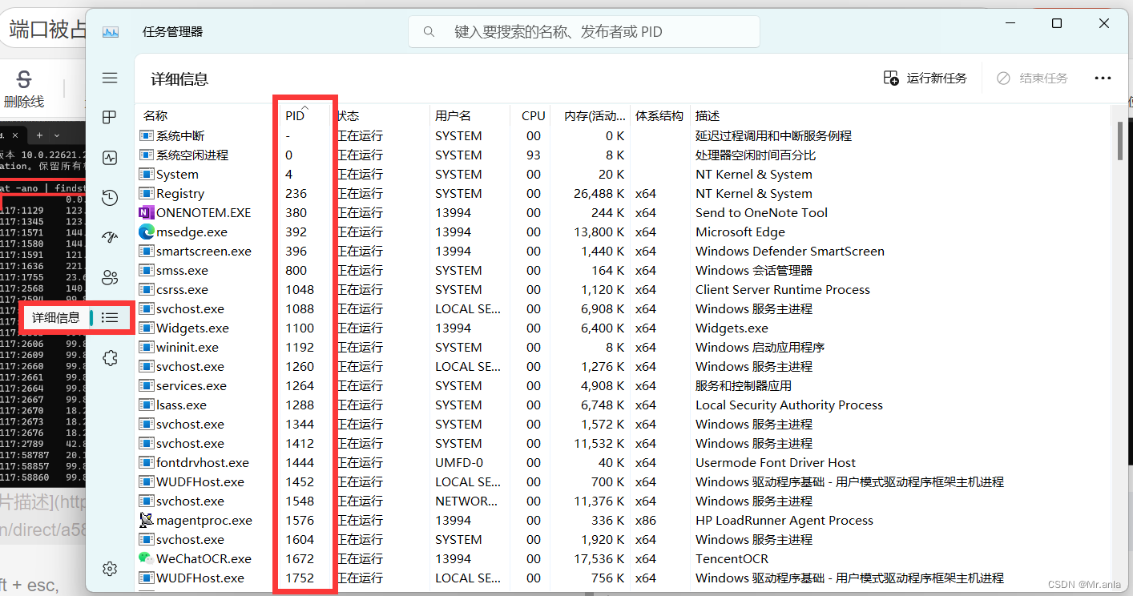
Task: Open Task Manager settings gear icon
Action: point(110,569)
